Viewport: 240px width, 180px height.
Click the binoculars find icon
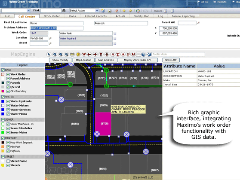pyautogui.click(x=64, y=11)
